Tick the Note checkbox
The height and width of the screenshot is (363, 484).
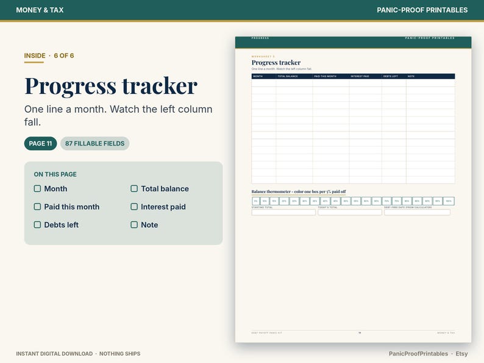[x=134, y=225]
